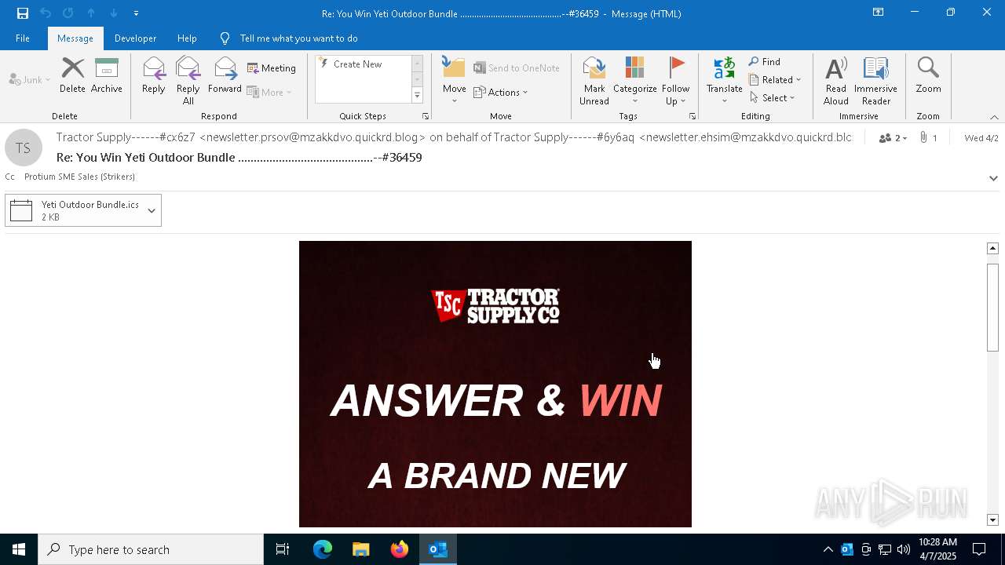Click the Save icon in quick access toolbar

[x=23, y=13]
